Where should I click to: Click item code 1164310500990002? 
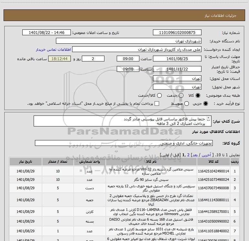[213, 222]
